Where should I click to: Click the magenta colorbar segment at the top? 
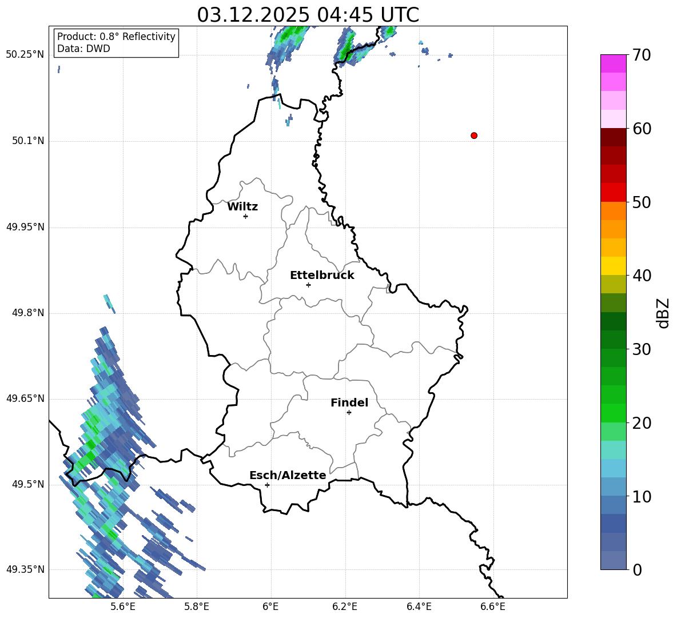(x=614, y=63)
